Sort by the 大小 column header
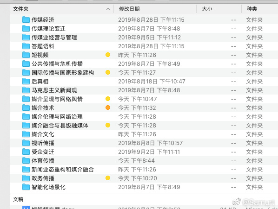278x209 pixels. coord(207,9)
